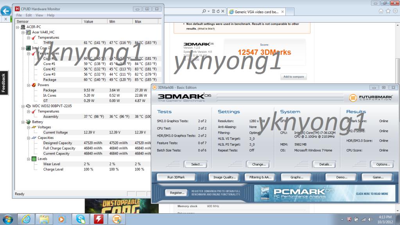Collapse the Acer VA40_HC node
Image resolution: width=400 pixels, height=225 pixels.
click(23, 32)
